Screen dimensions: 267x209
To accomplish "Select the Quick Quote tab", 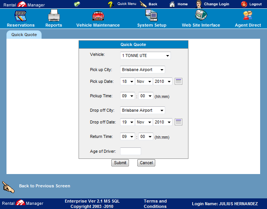I will [x=24, y=35].
